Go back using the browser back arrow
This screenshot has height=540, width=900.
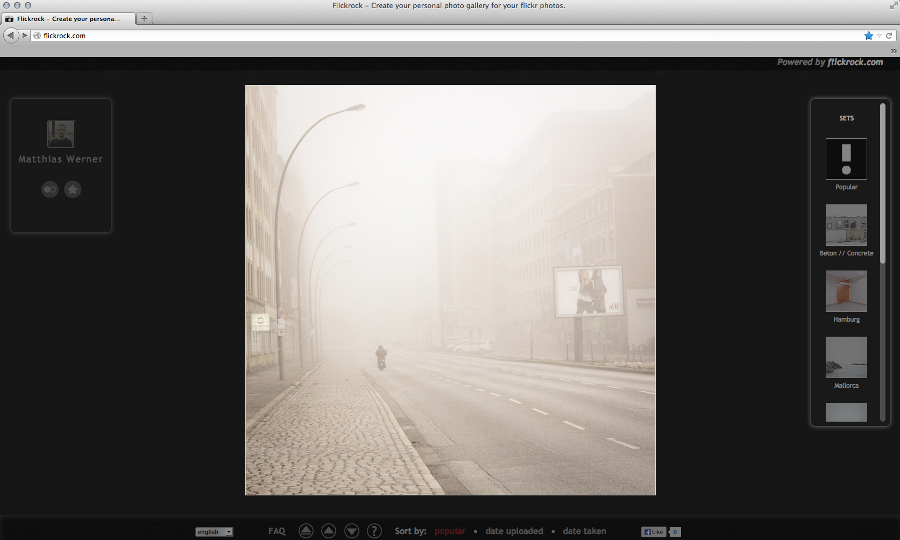(x=10, y=35)
